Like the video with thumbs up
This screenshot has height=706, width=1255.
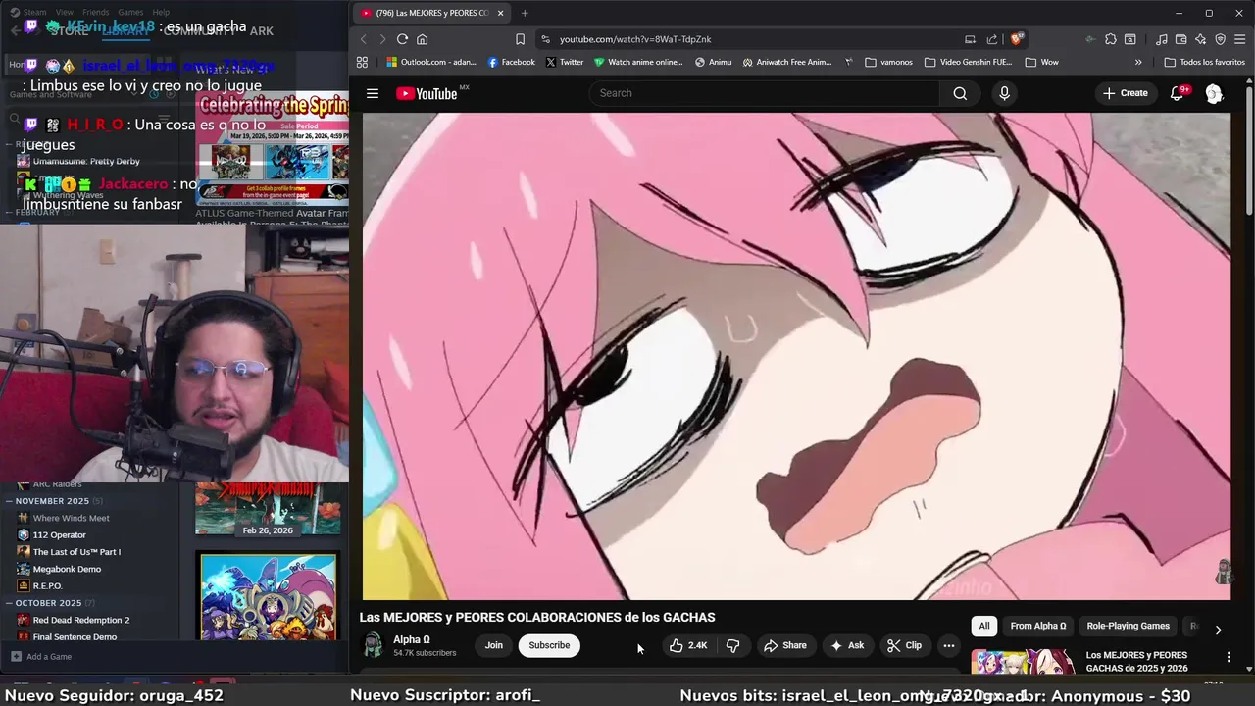pos(688,645)
